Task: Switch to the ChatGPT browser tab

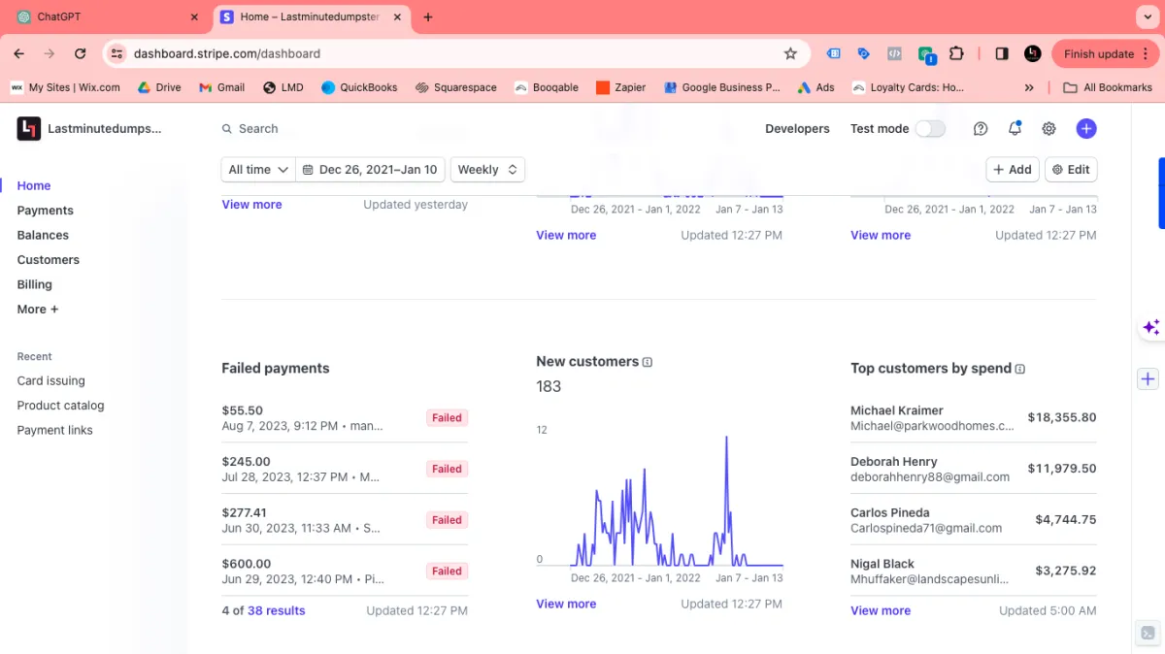Action: [108, 17]
